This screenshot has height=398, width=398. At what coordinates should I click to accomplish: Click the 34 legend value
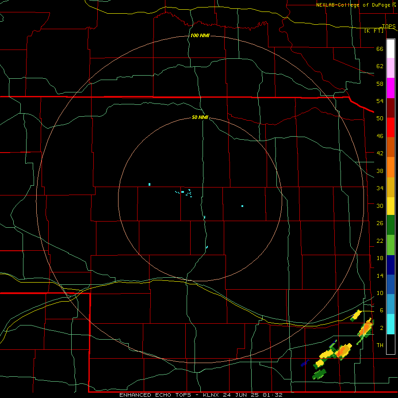coord(380,188)
